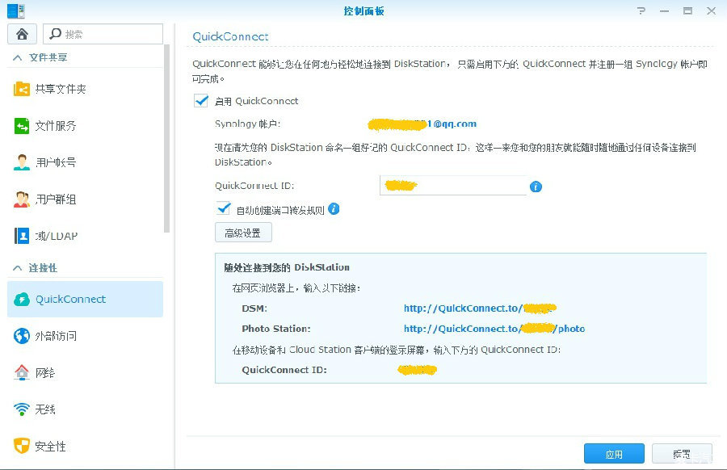
Task: Open 文件服务 file services icon
Action: pyautogui.click(x=22, y=126)
